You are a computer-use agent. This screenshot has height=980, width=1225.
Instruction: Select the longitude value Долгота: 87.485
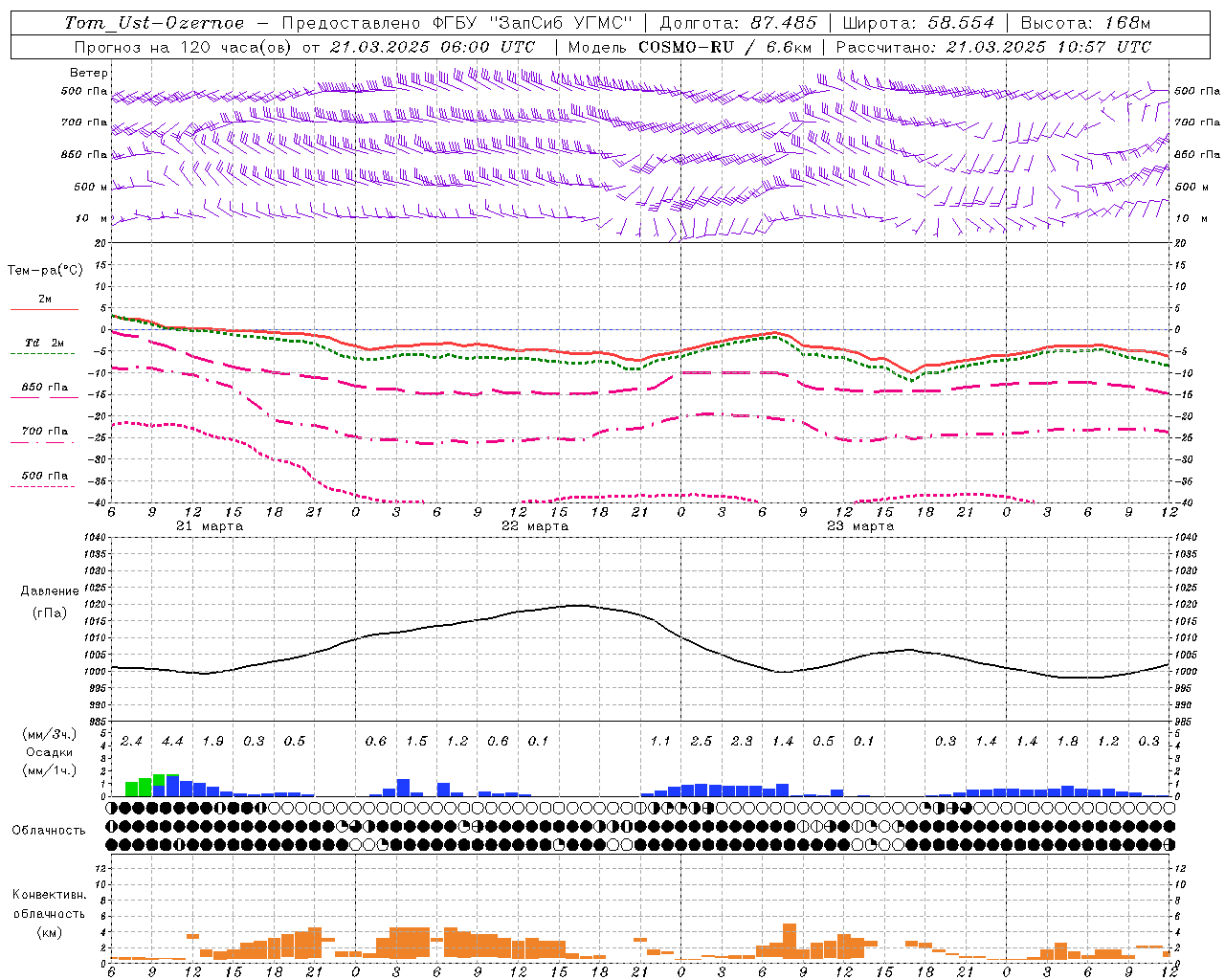[x=739, y=23]
